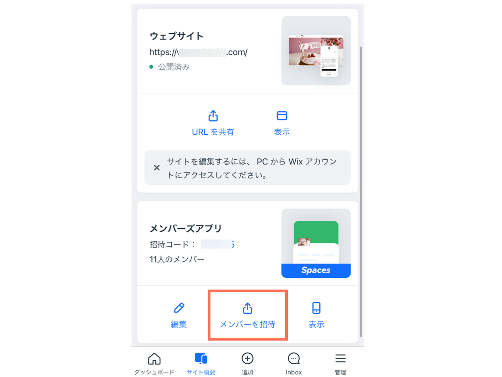Open website 表示 browser icon
Viewport: 502px width, 377px height.
pos(282,116)
